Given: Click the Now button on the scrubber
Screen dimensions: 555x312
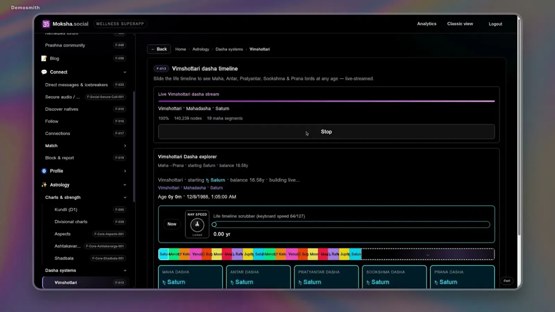Looking at the screenshot, I should [x=172, y=224].
